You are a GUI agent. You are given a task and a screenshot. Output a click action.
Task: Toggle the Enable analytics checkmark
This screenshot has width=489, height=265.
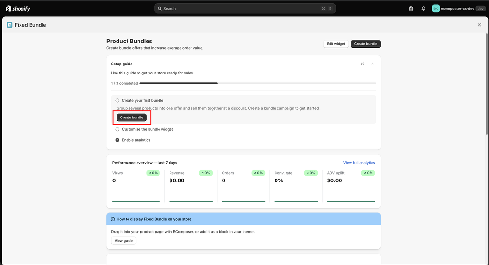(x=117, y=140)
